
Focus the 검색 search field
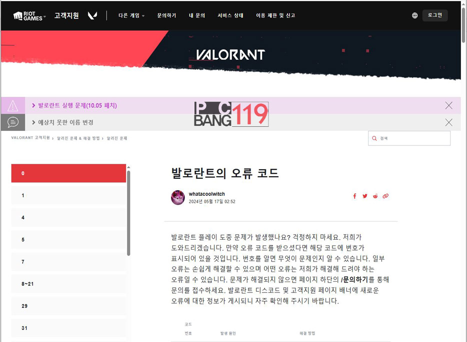pyautogui.click(x=409, y=138)
